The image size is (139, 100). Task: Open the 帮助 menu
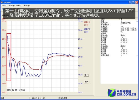point(27,6)
